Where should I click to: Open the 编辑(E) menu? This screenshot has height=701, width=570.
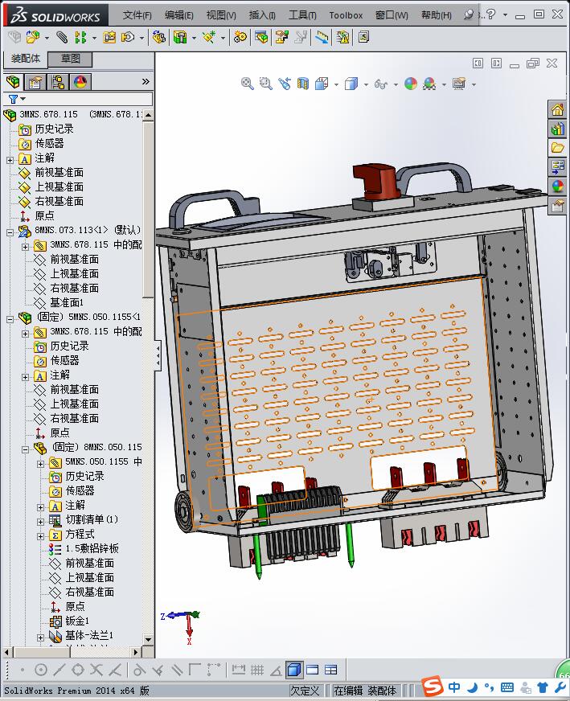[x=178, y=15]
